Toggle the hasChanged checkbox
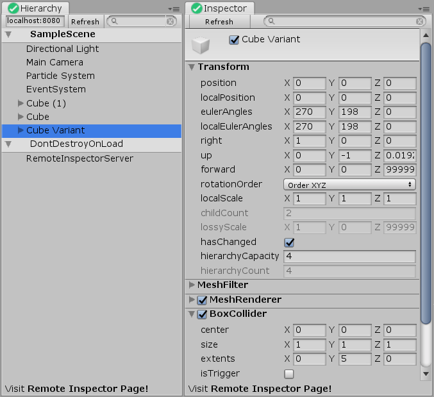This screenshot has width=434, height=397. tap(289, 242)
